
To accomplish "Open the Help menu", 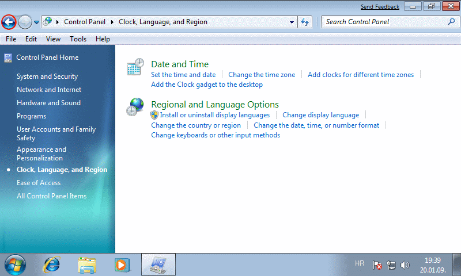I will (x=103, y=39).
